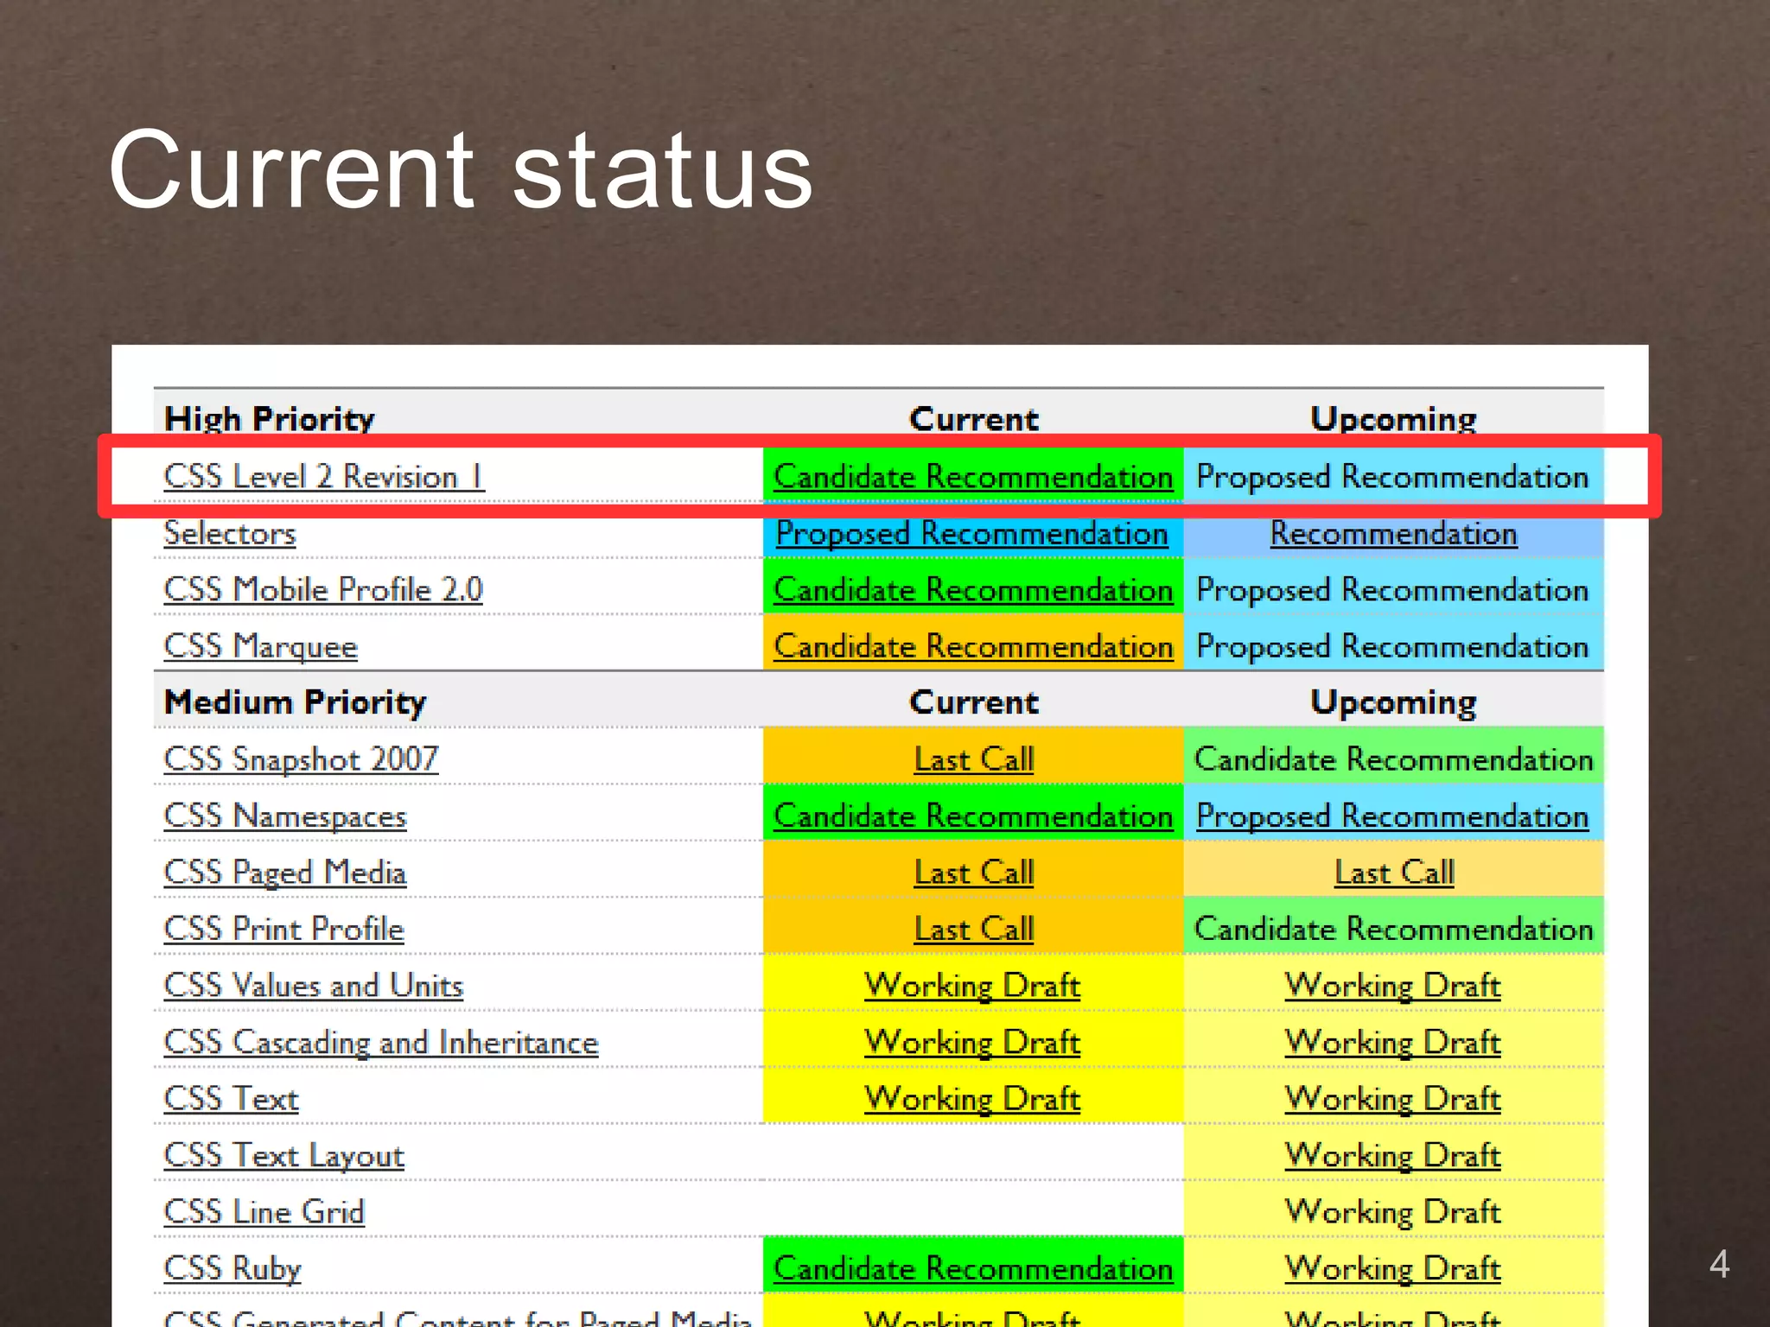
Task: Click Candidate Recommendation for CSS Marquee
Action: tap(973, 646)
